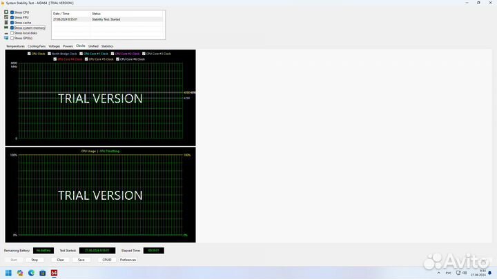This screenshot has height=279, width=497.
Task: Open the notification bell in the system tray
Action: pyautogui.click(x=489, y=273)
